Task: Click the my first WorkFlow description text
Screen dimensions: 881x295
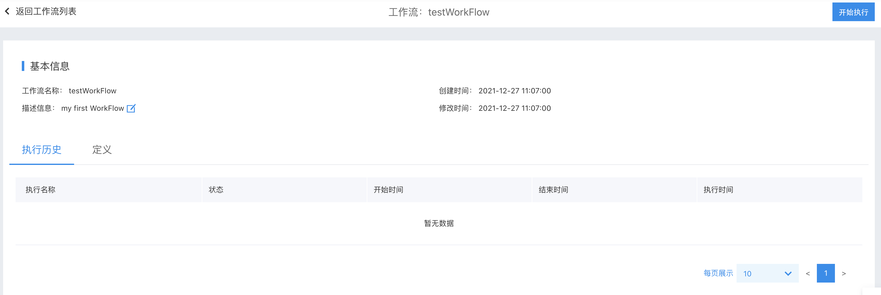Action: click(x=92, y=108)
